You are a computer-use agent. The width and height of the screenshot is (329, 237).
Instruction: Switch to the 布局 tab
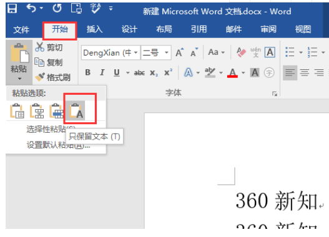pyautogui.click(x=164, y=29)
